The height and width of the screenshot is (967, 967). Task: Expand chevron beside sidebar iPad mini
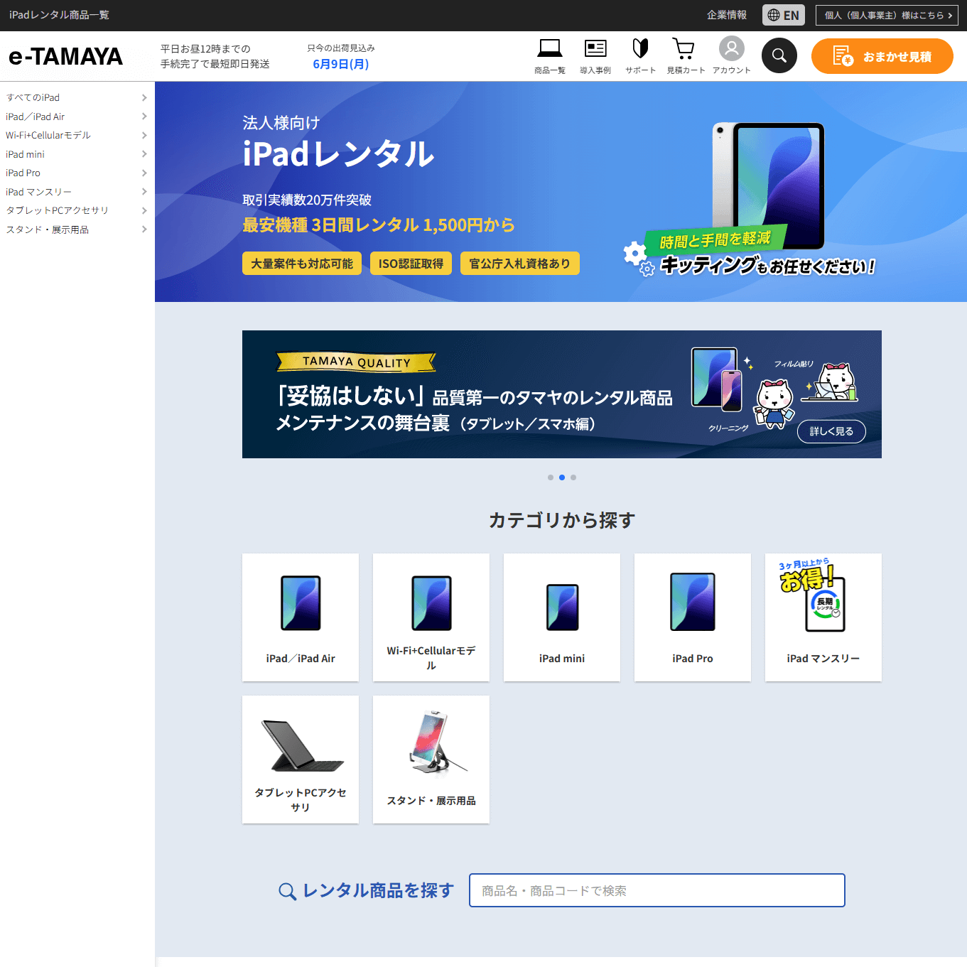[x=144, y=154]
